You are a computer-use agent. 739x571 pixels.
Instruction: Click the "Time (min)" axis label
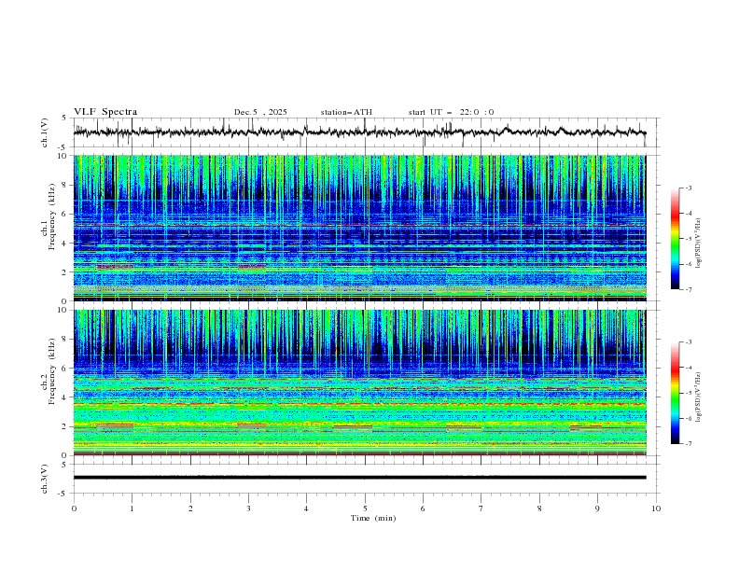pyautogui.click(x=373, y=518)
